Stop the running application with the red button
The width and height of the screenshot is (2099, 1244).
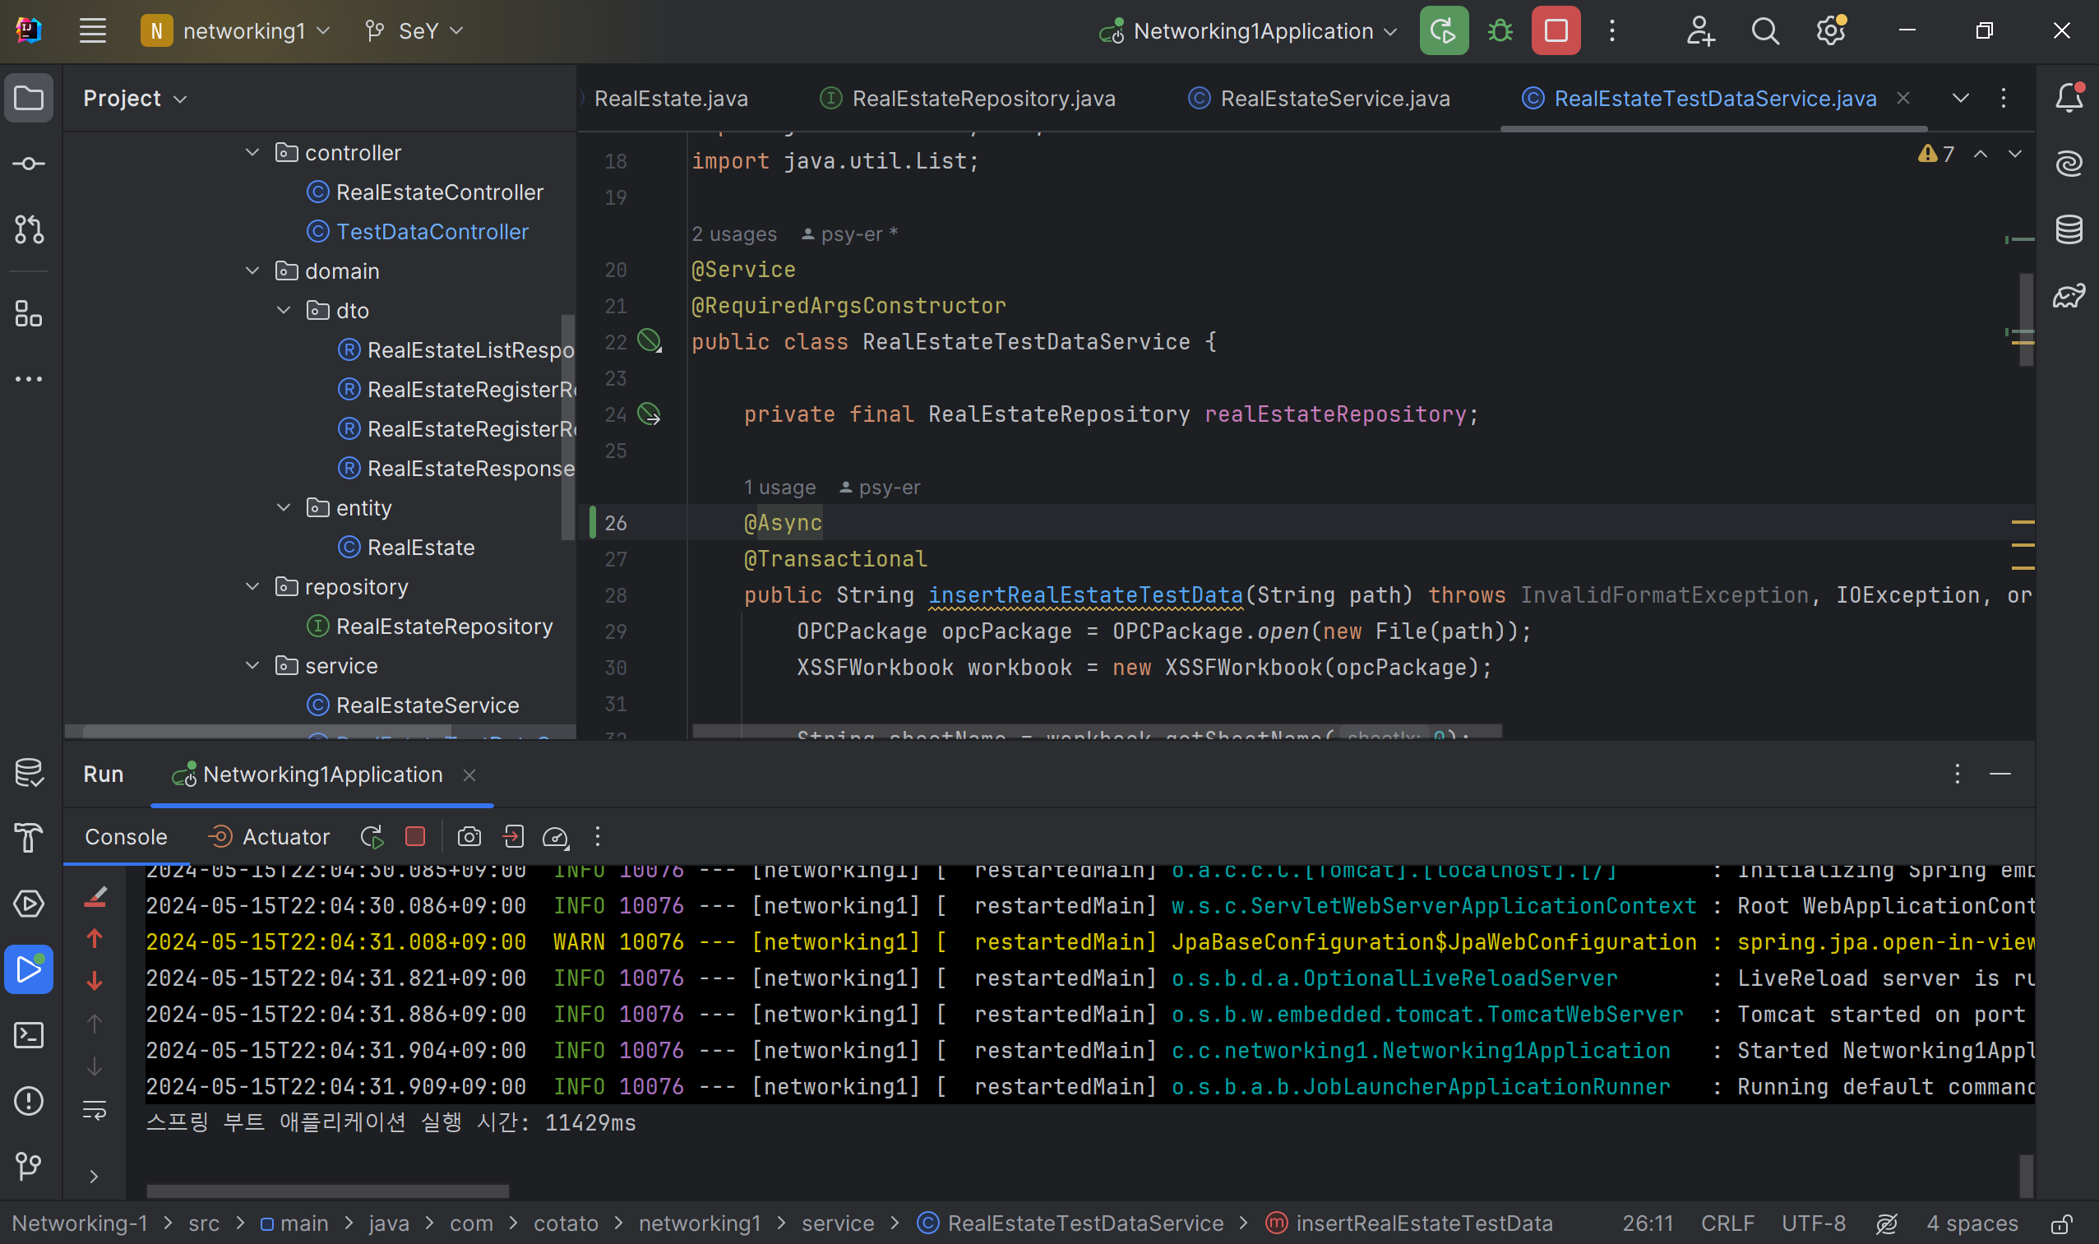pos(1555,31)
